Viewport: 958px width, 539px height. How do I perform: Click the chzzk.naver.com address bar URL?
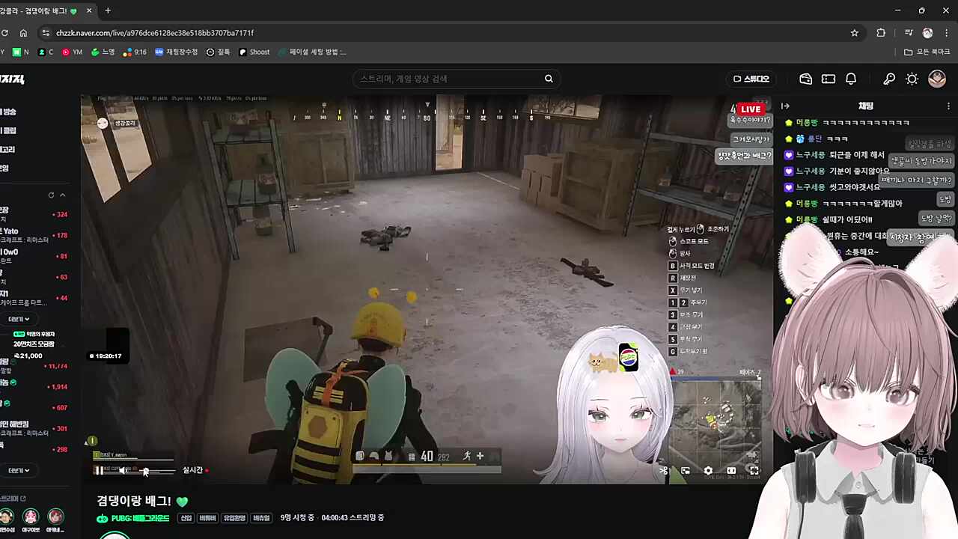(x=155, y=33)
